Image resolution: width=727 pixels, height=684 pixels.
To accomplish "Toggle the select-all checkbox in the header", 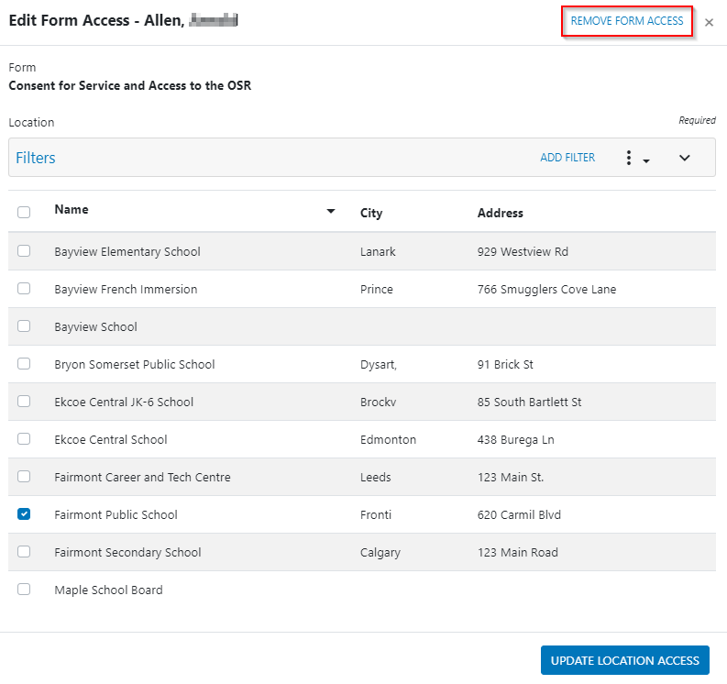I will (x=24, y=213).
